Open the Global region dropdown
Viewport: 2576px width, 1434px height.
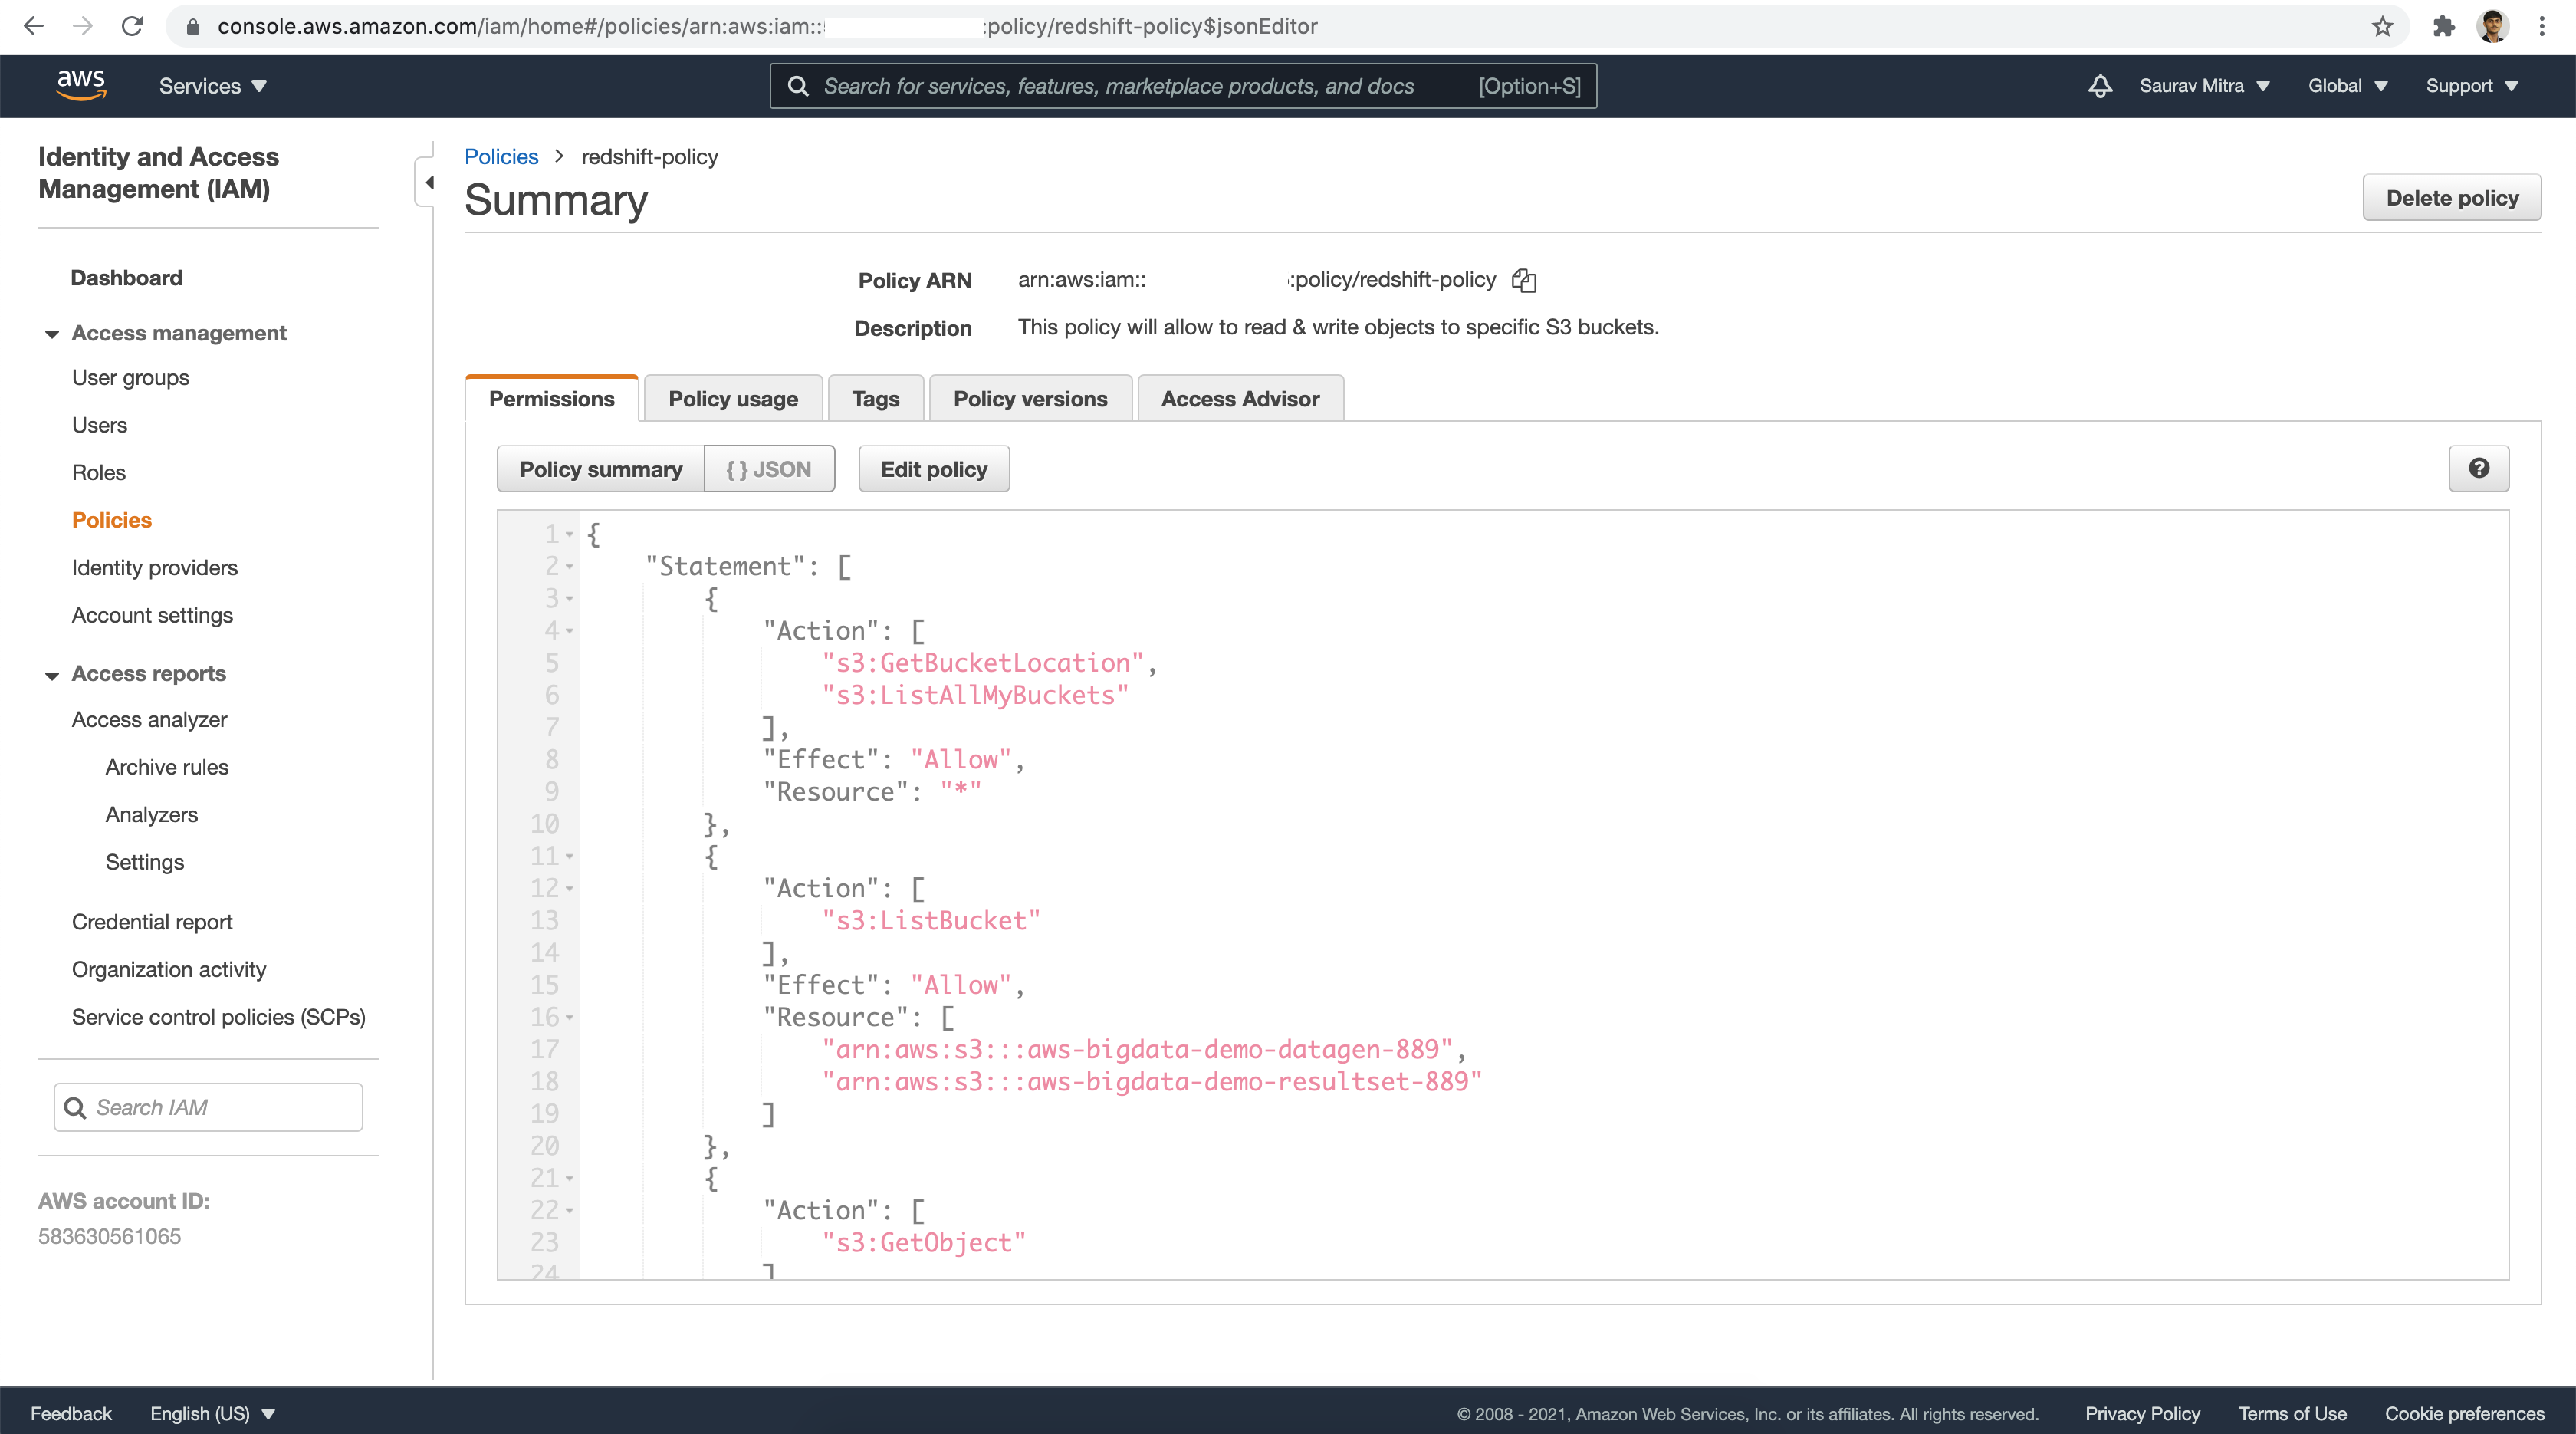click(2347, 86)
